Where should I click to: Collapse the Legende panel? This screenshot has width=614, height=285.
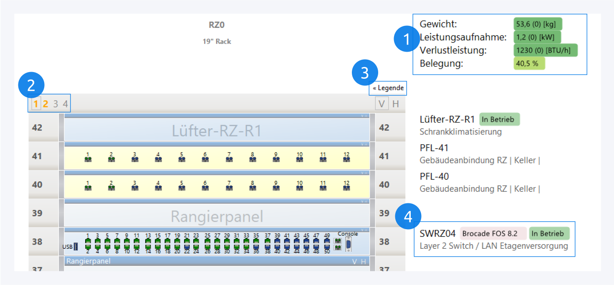(388, 88)
